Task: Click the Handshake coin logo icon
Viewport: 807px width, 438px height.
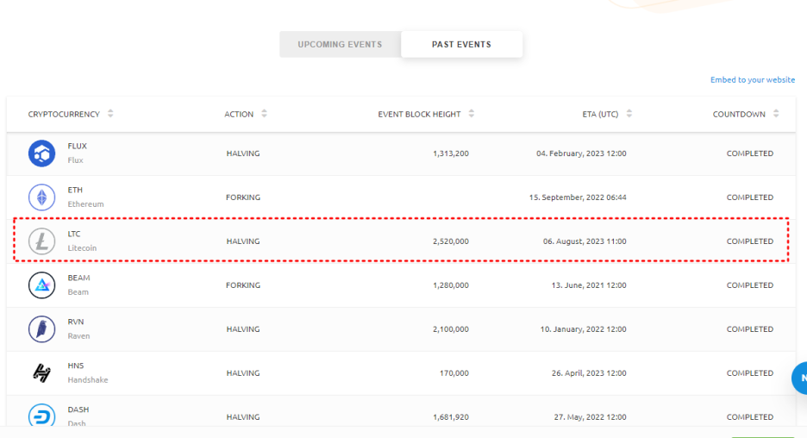Action: 41,372
